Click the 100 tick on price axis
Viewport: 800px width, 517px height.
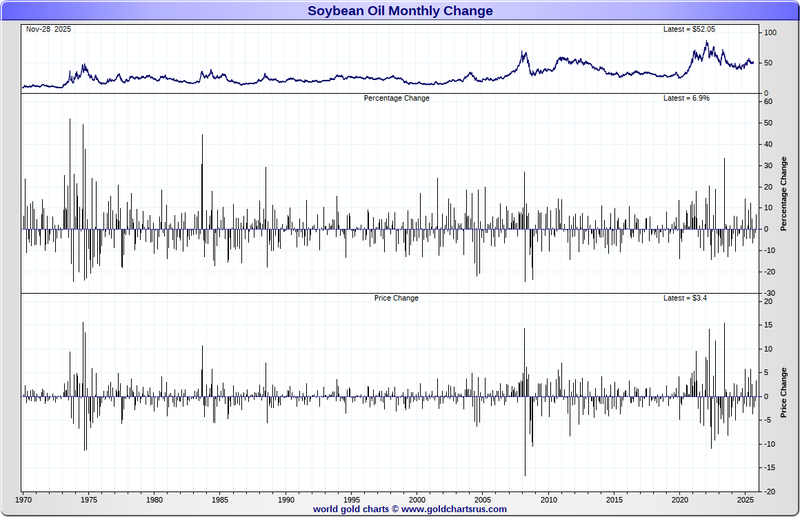pos(770,32)
